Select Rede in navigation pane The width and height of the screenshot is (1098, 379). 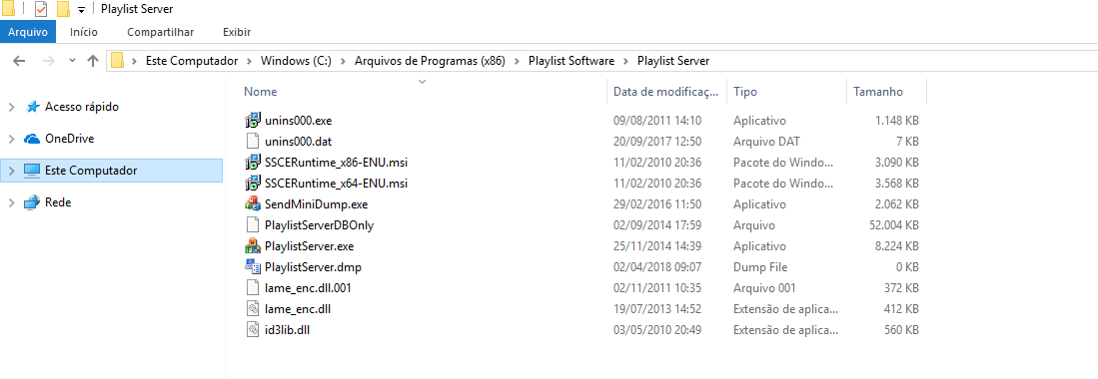tap(57, 202)
